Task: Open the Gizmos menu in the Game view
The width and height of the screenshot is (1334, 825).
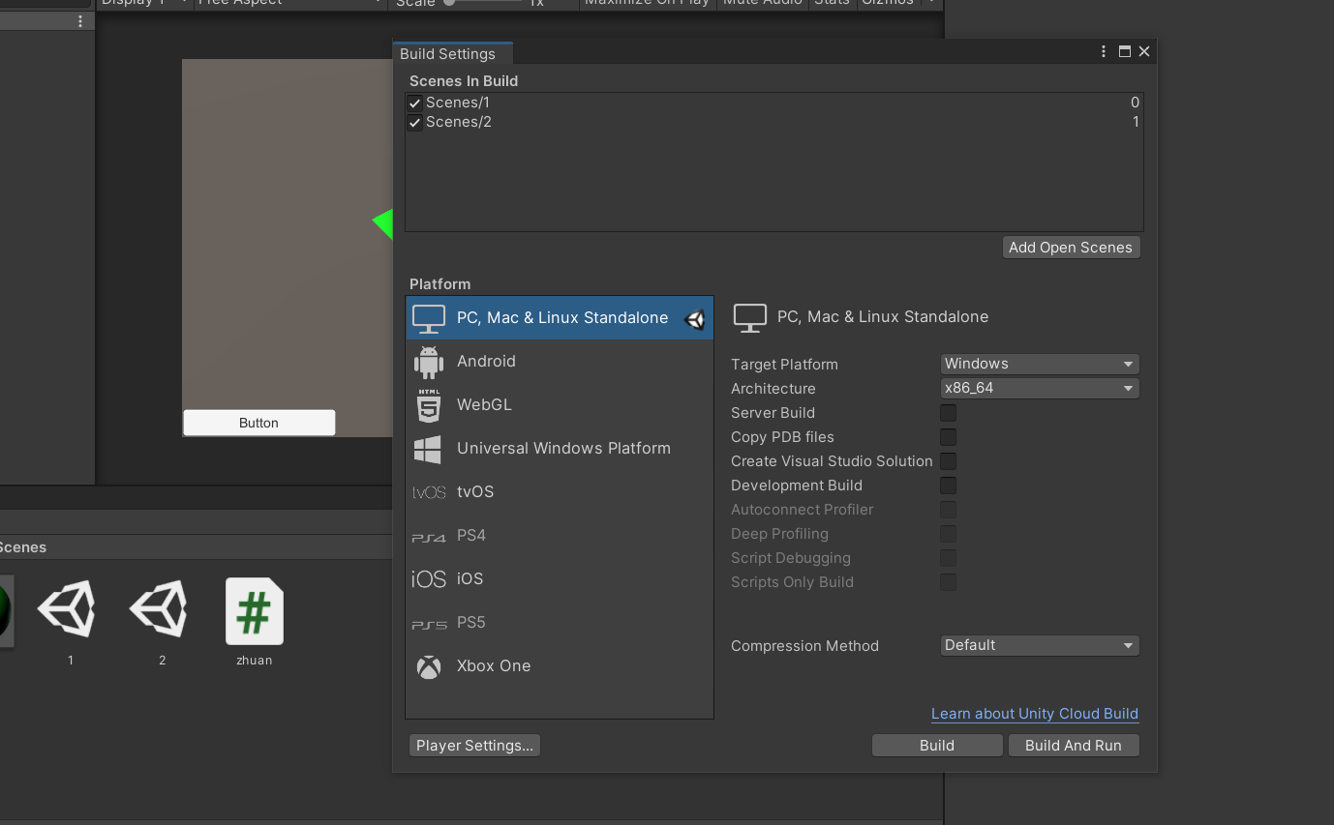Action: tap(897, 3)
